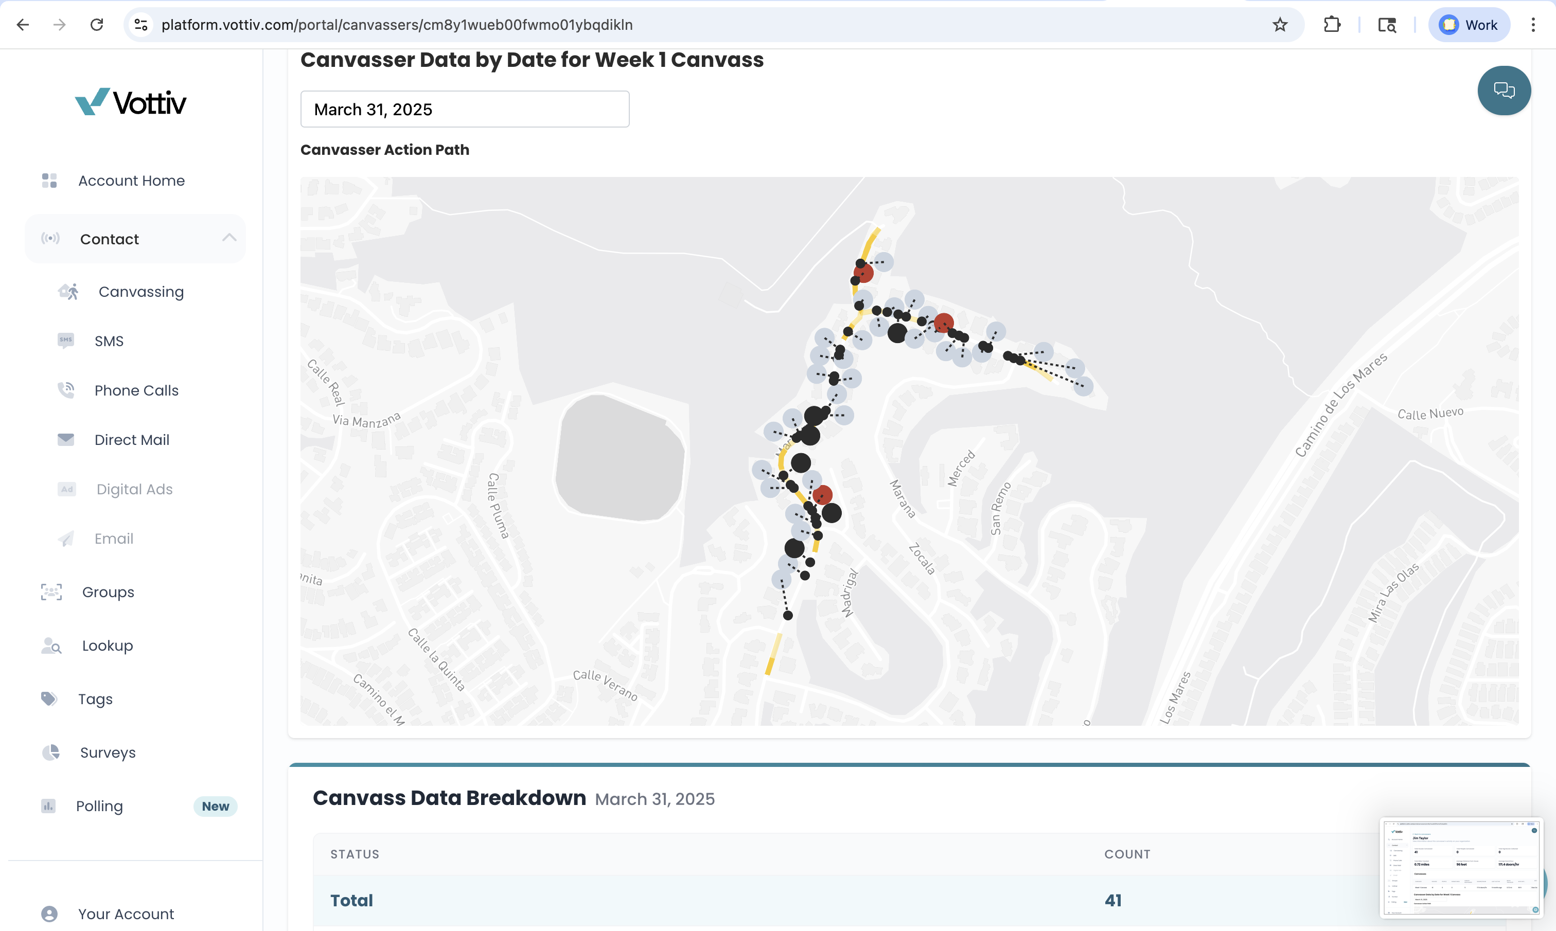This screenshot has height=931, width=1556.
Task: Select the Polling menu item
Action: tap(98, 805)
